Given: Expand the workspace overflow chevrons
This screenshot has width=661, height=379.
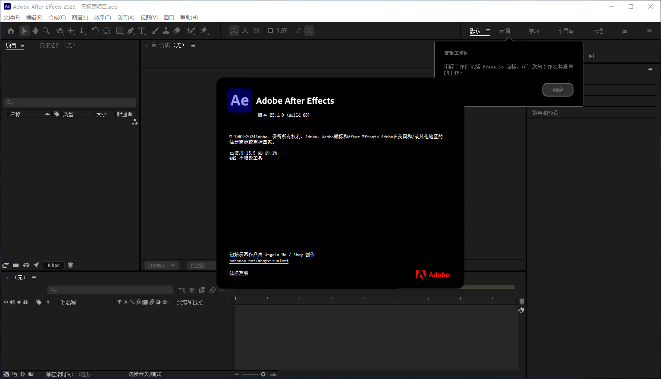Looking at the screenshot, I should click(x=649, y=31).
